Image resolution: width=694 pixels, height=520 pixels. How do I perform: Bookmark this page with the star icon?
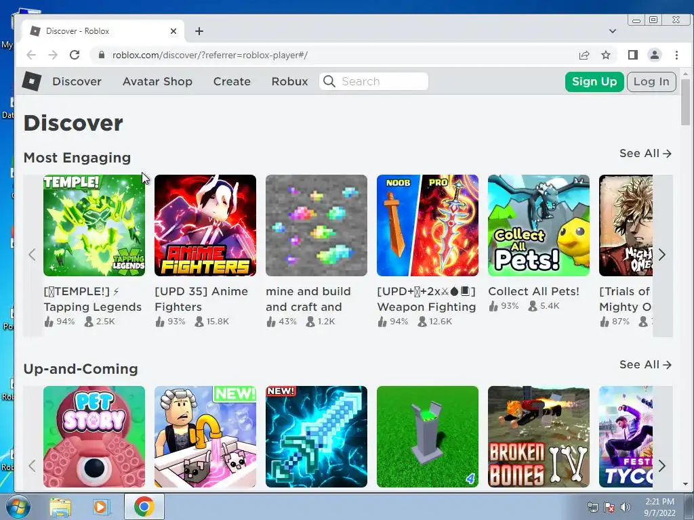click(x=606, y=55)
